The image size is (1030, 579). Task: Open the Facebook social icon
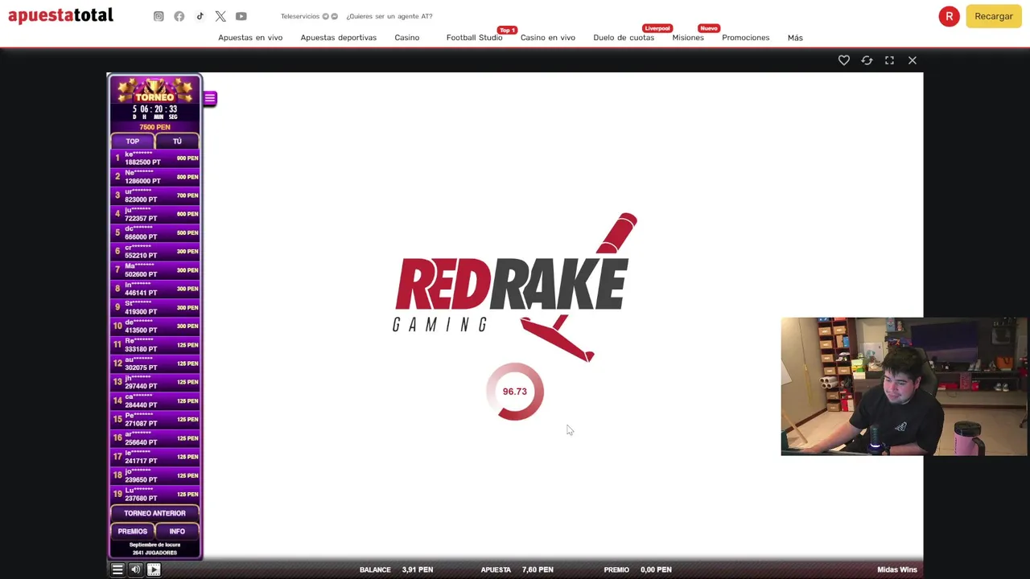(179, 16)
